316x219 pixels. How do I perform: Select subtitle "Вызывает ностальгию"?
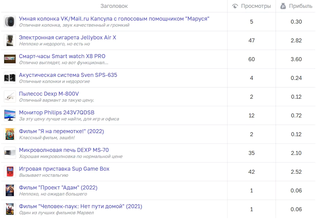click(44, 175)
